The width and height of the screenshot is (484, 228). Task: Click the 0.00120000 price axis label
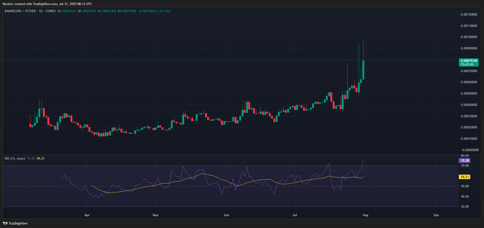[469, 15]
